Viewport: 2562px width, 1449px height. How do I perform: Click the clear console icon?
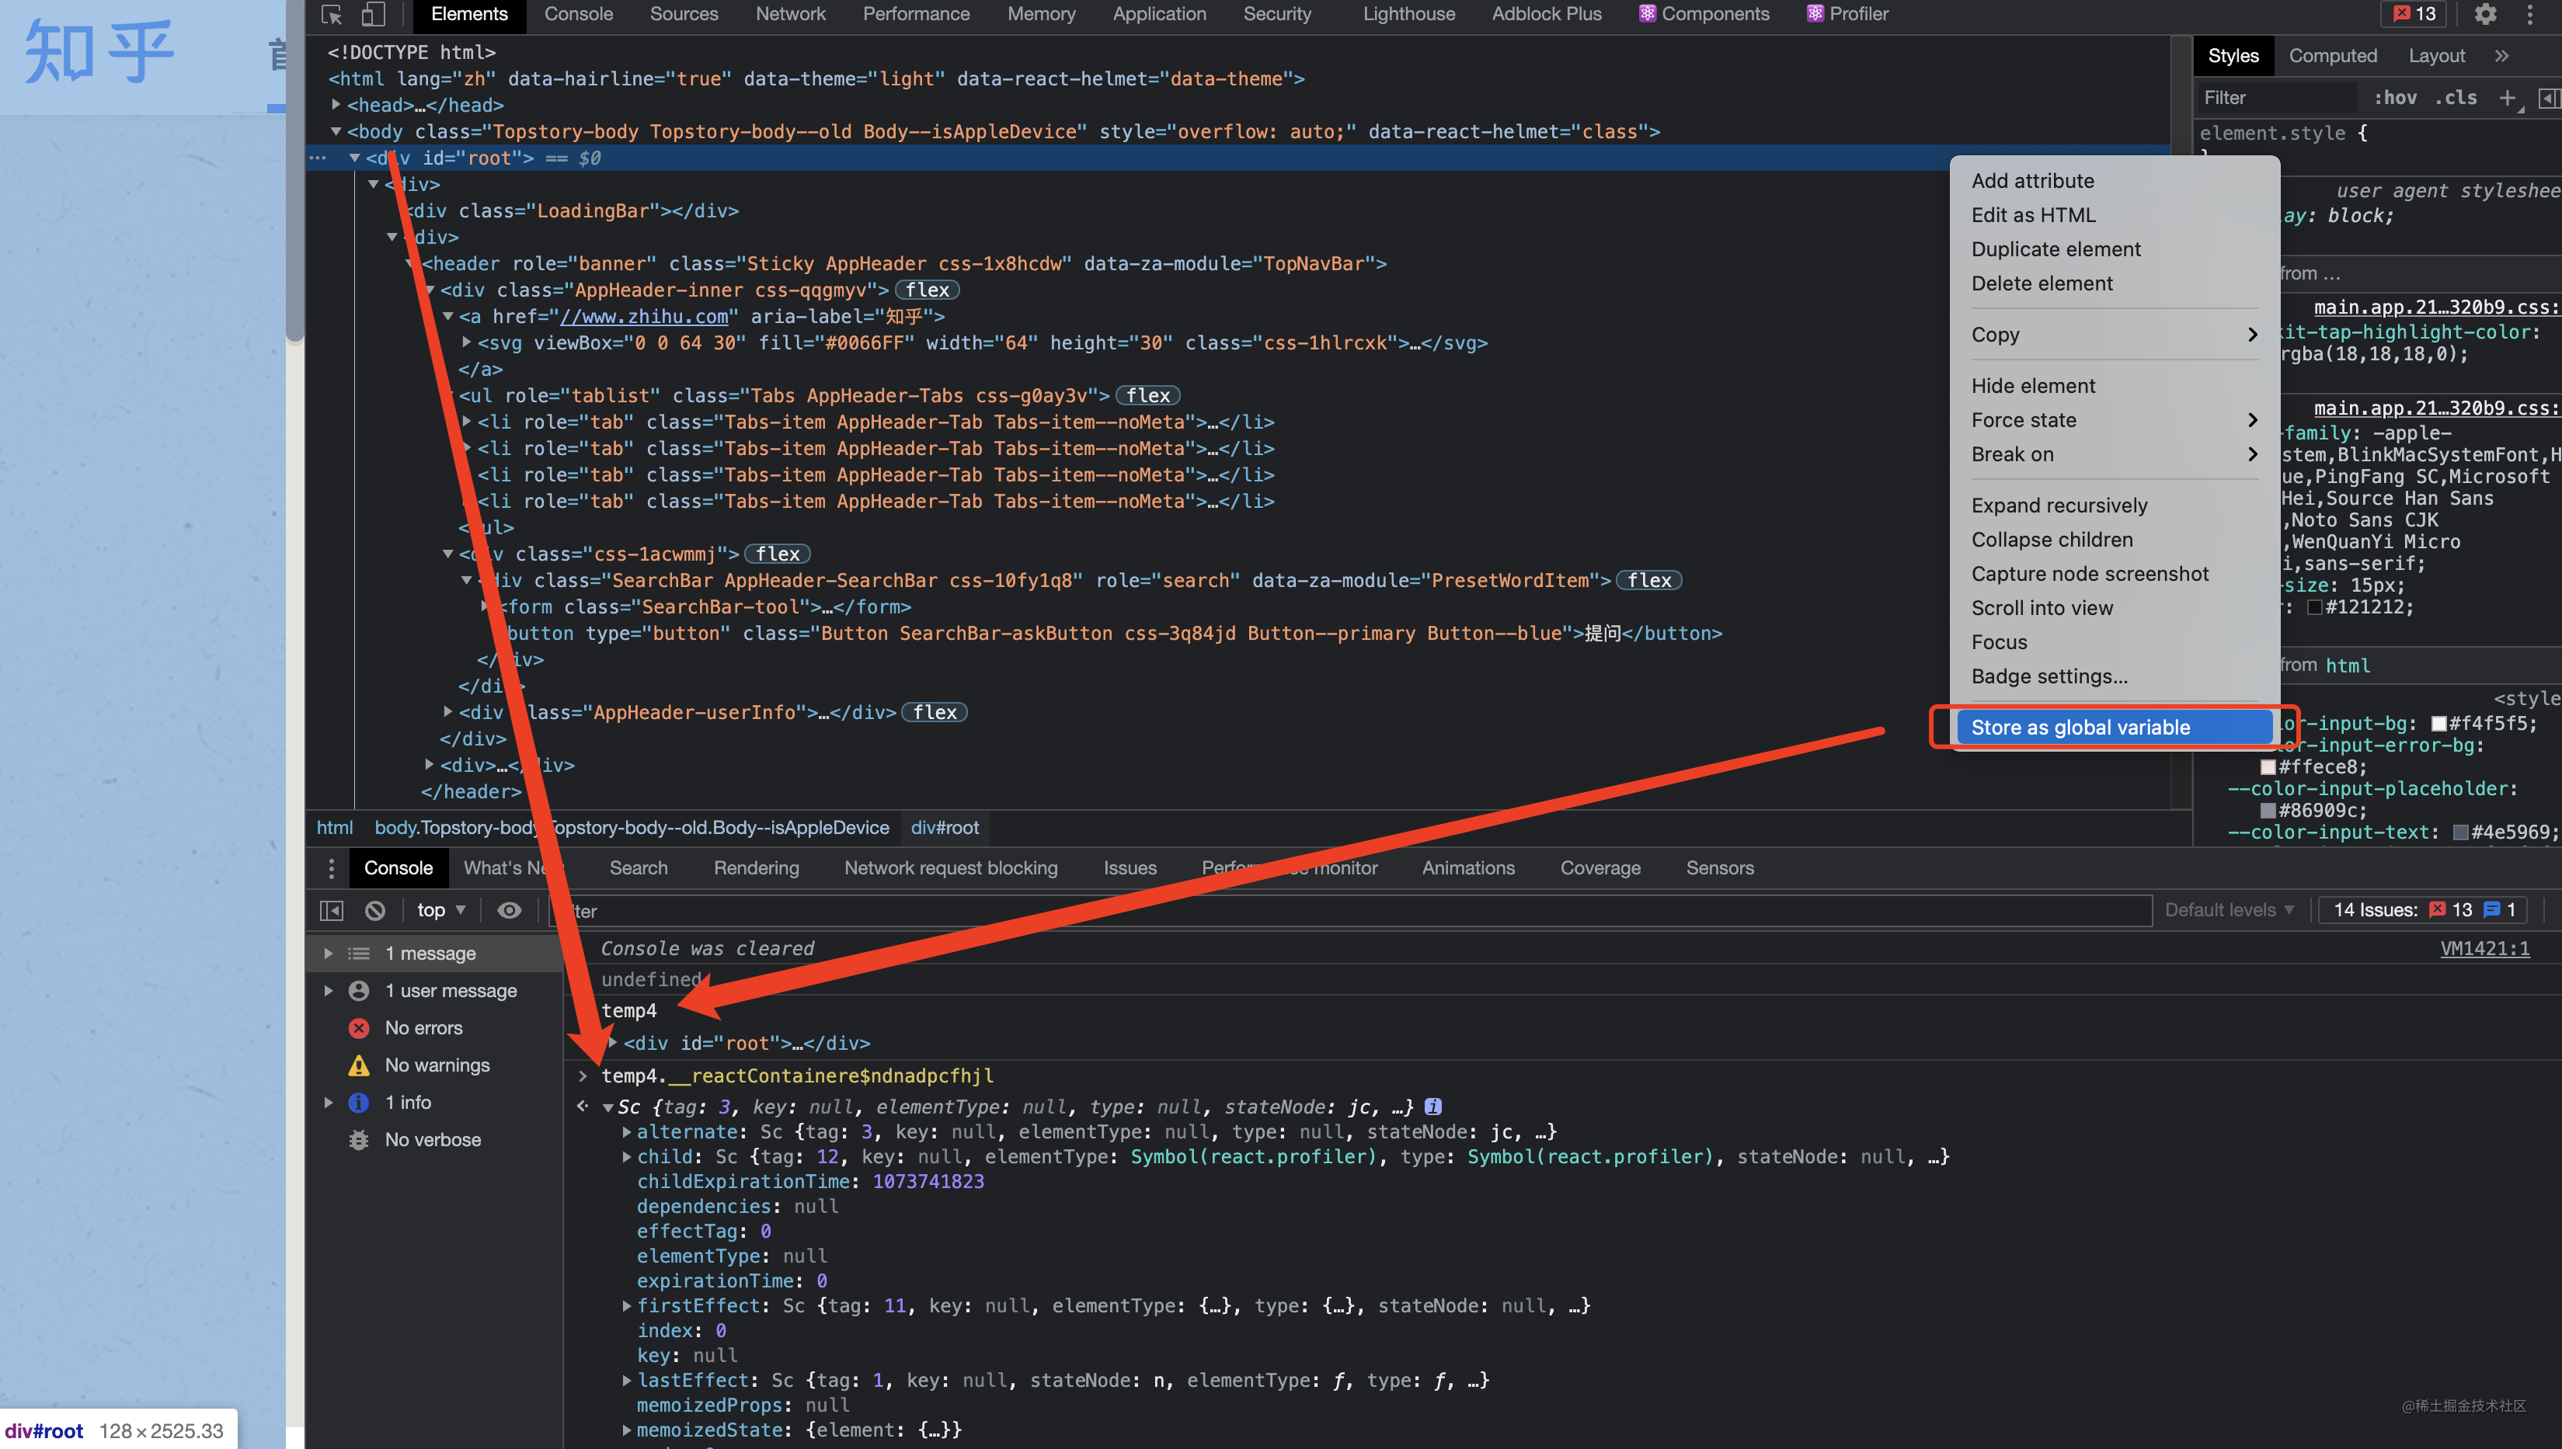375,909
